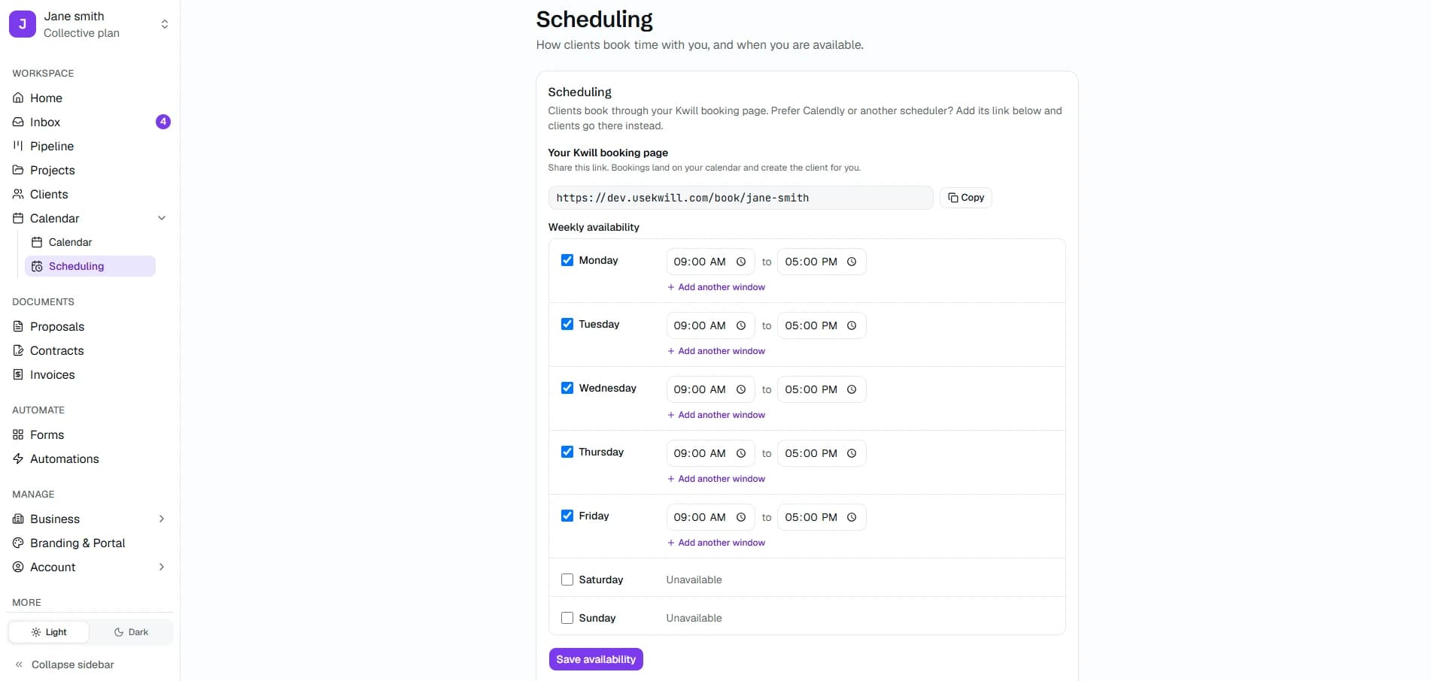Click Save availability button

pyautogui.click(x=596, y=659)
